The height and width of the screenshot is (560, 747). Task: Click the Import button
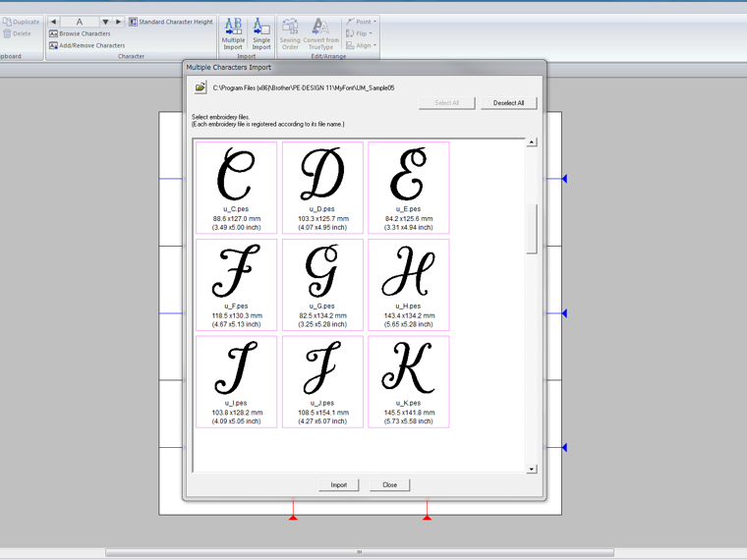[x=339, y=484]
